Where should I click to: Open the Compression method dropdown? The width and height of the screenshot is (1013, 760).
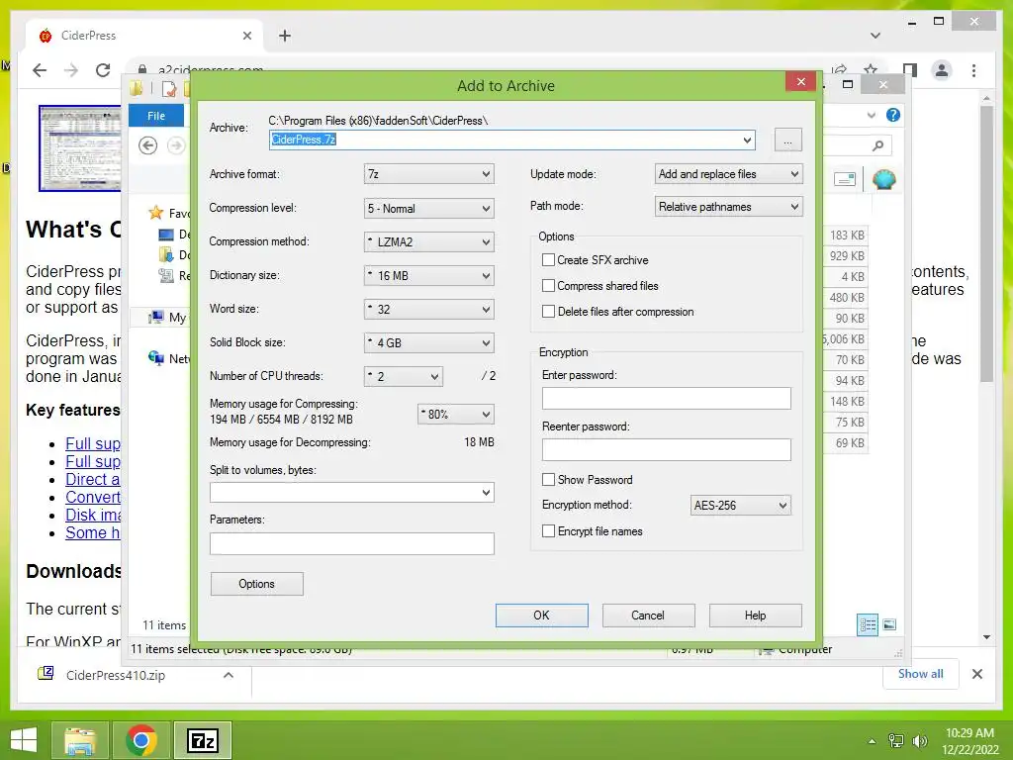pyautogui.click(x=429, y=241)
